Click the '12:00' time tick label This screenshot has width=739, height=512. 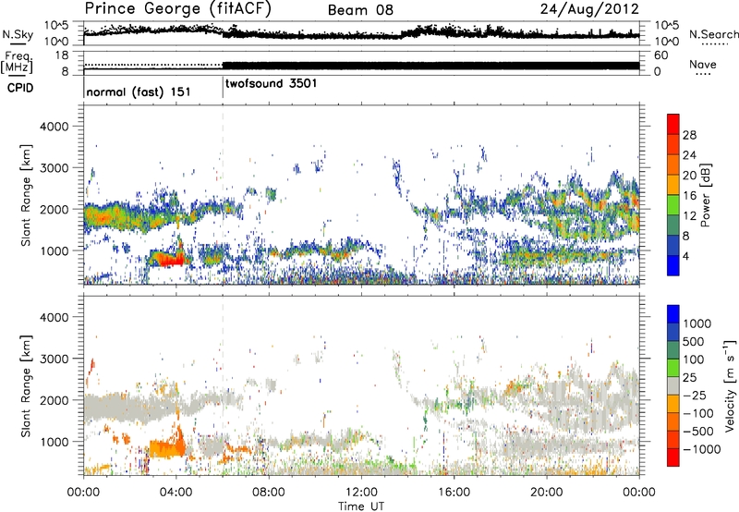[361, 493]
